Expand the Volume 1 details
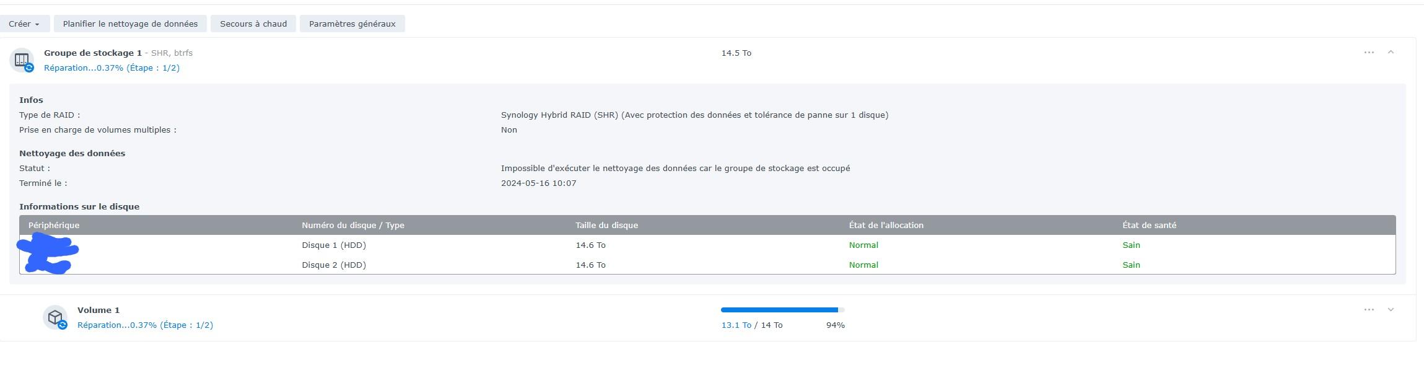This screenshot has height=370, width=1424. [1391, 310]
